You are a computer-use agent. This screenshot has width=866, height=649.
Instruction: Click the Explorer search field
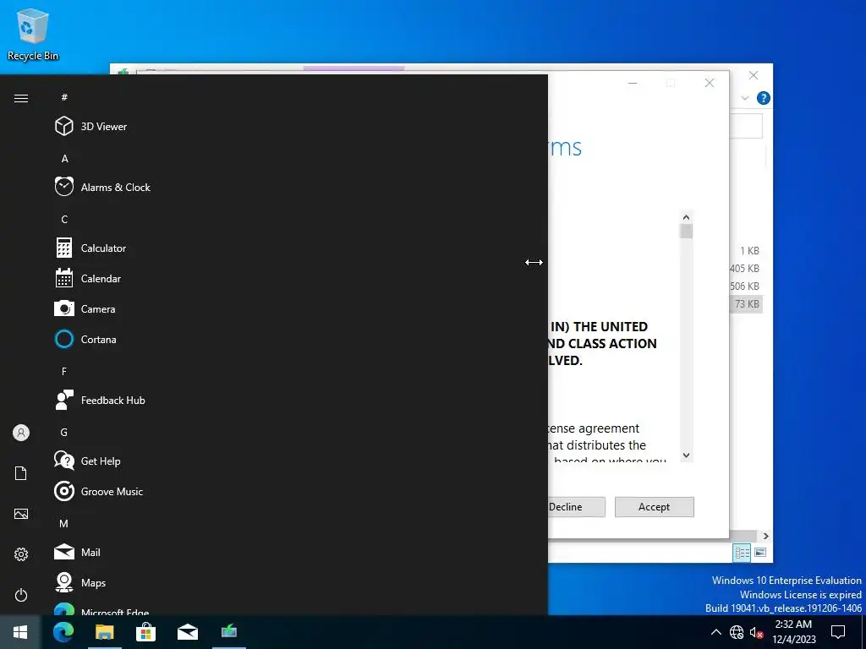coord(746,126)
